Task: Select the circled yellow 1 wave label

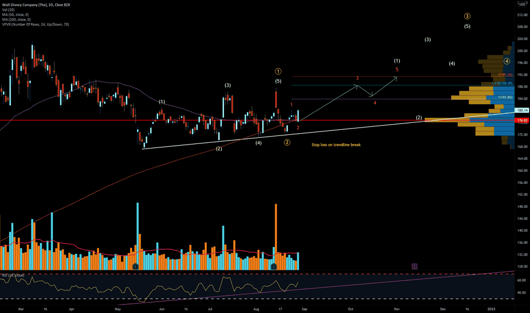Action: (278, 71)
